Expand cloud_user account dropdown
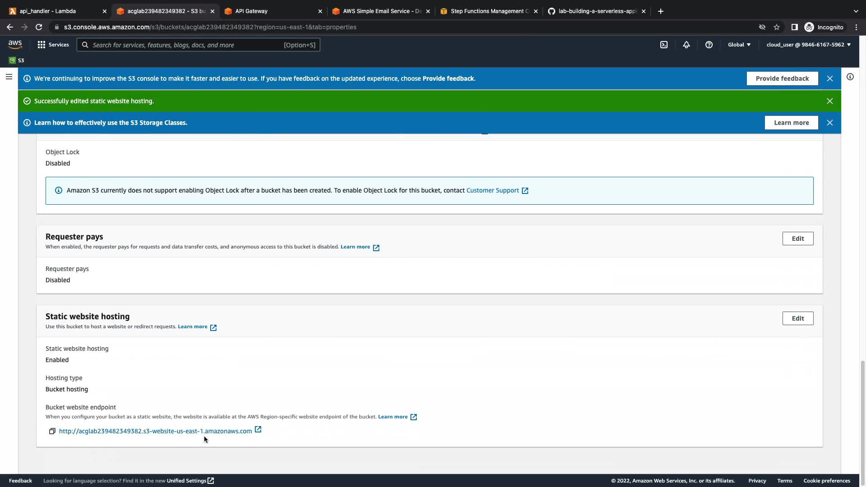Image resolution: width=866 pixels, height=487 pixels. pyautogui.click(x=808, y=45)
